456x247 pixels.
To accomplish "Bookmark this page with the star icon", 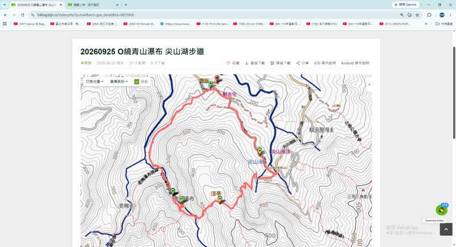I will point(417,15).
